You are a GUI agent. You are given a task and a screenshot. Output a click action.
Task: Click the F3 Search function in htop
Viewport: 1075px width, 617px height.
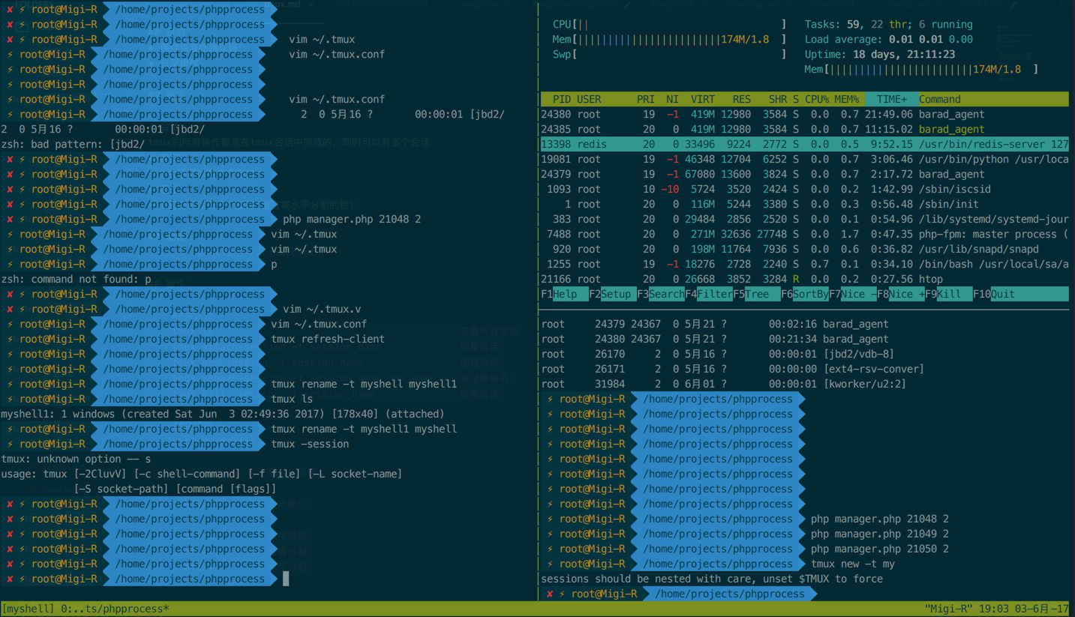coord(661,294)
